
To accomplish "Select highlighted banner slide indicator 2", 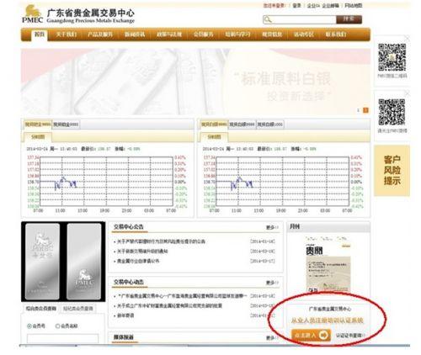I will tap(365, 110).
